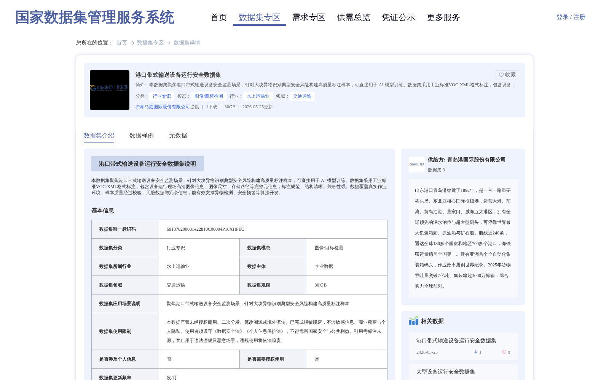Open 供需总览 navigation item
Image resolution: width=609 pixels, height=380 pixels.
(x=354, y=17)
